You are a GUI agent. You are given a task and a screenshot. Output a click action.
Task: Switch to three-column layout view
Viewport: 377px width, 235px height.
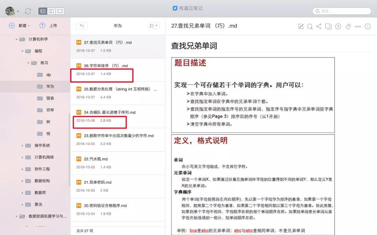point(43,11)
